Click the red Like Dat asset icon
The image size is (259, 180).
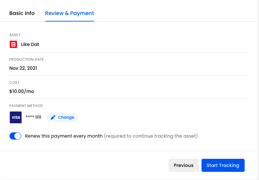[x=13, y=44]
